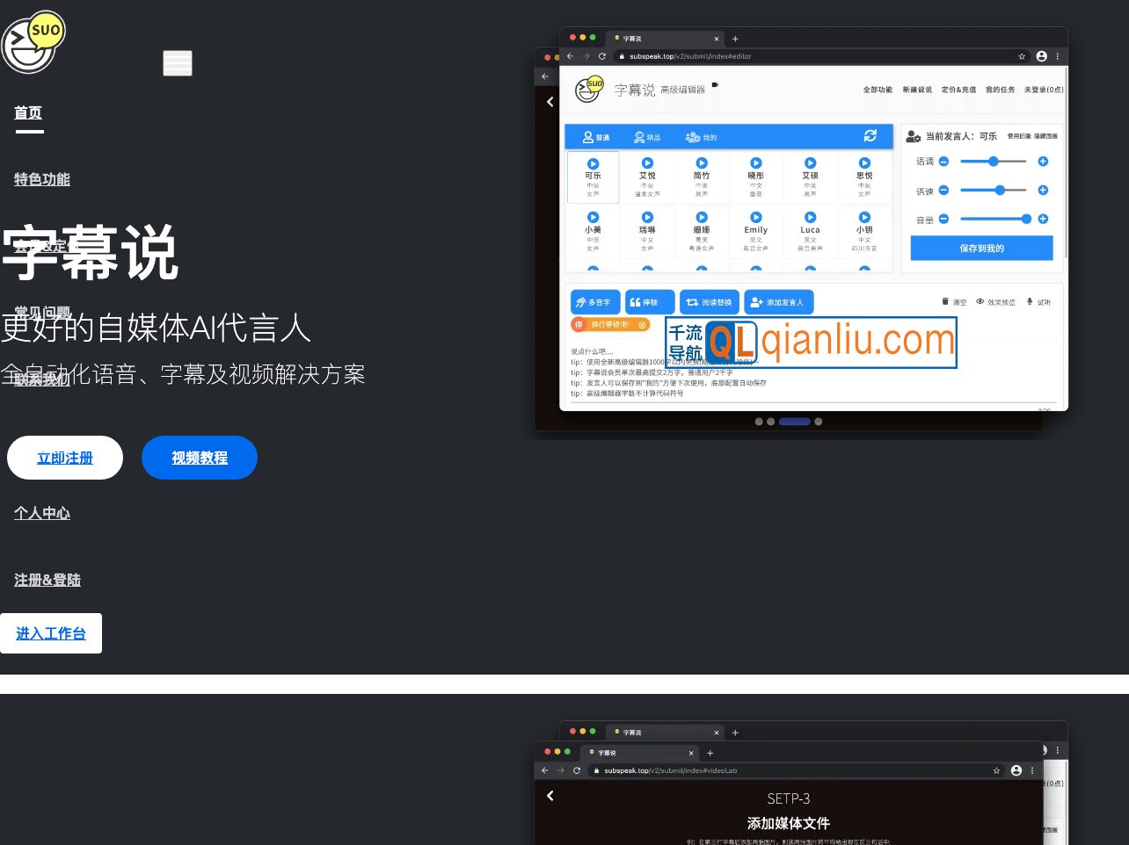This screenshot has width=1129, height=845.
Task: Remove the 换行停顿1秒 tag
Action: [x=642, y=325]
